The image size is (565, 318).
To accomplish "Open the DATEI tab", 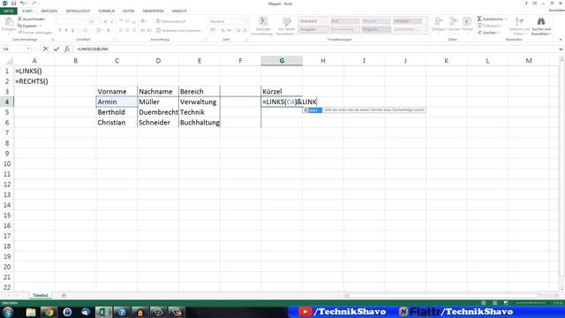I will (8, 11).
